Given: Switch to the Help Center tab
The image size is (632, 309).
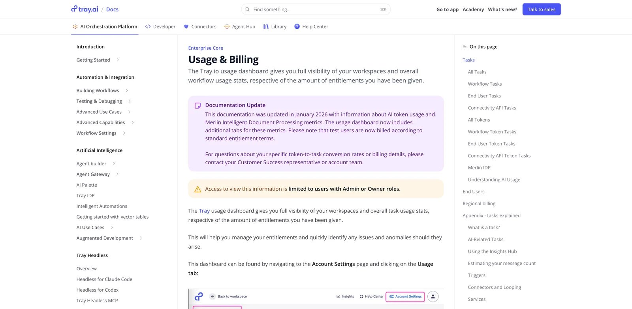Looking at the screenshot, I should tap(311, 26).
